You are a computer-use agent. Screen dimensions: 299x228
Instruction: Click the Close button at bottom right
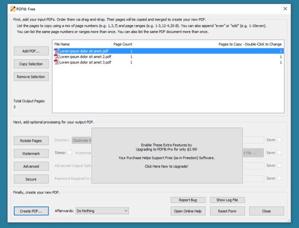[267, 211]
